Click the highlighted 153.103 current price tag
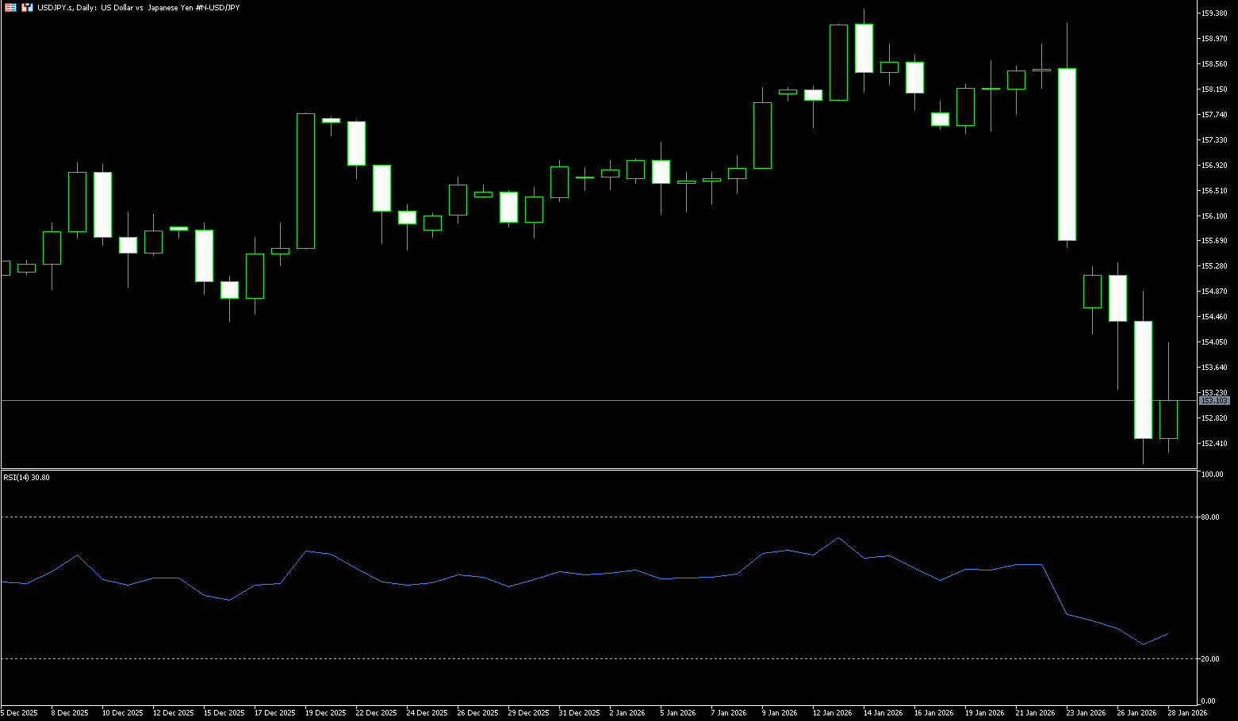Image resolution: width=1238 pixels, height=721 pixels. (1213, 401)
